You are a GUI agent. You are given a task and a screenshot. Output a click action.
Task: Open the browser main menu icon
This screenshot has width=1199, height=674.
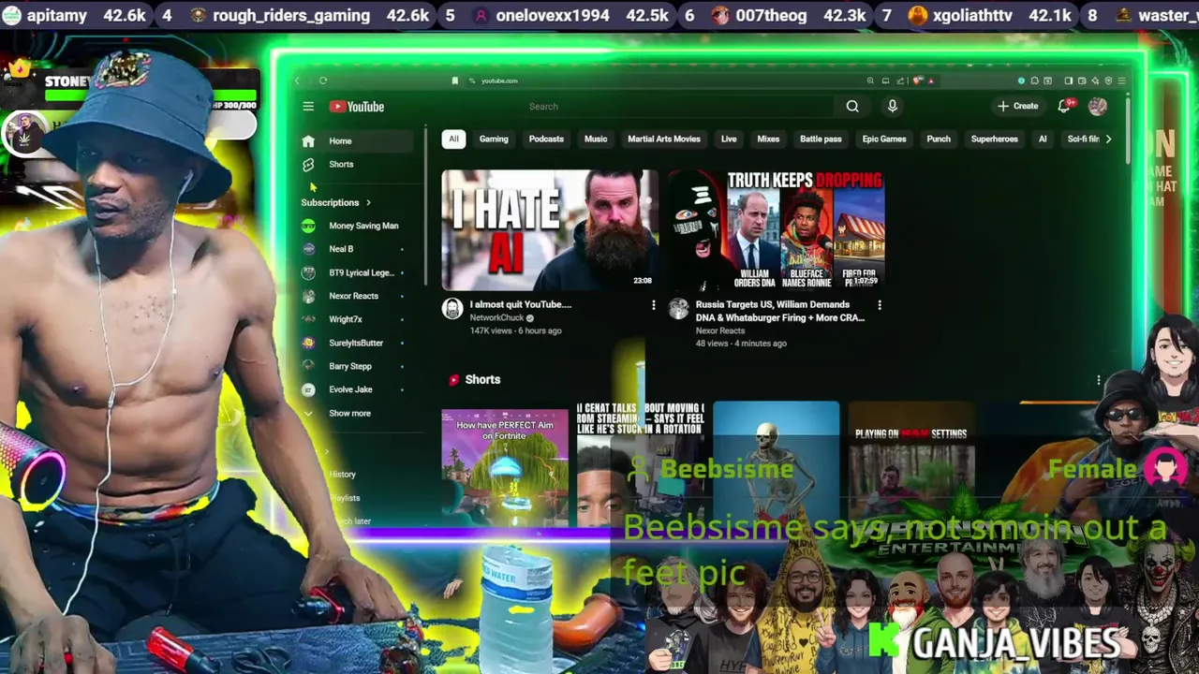pos(1121,81)
